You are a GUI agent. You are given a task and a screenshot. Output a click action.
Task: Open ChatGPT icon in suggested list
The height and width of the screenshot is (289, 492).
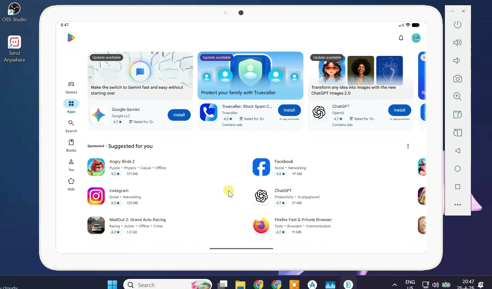261,196
